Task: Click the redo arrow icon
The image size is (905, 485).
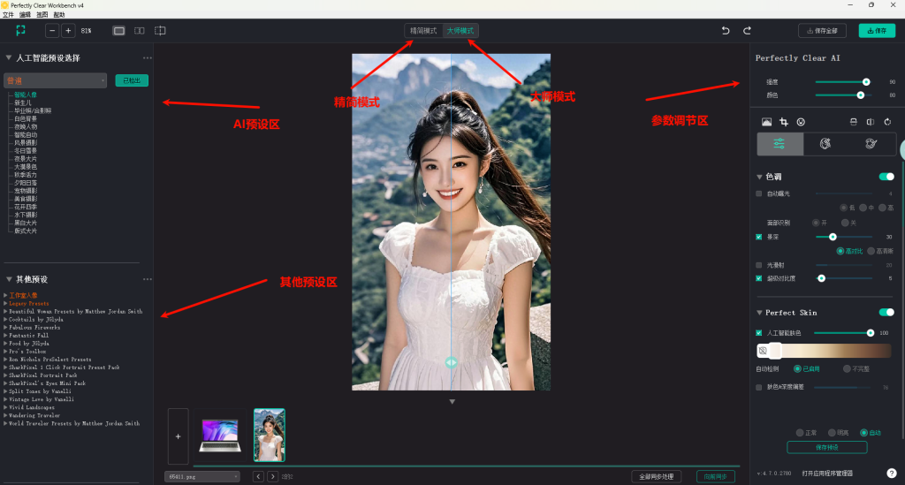Action: (747, 30)
